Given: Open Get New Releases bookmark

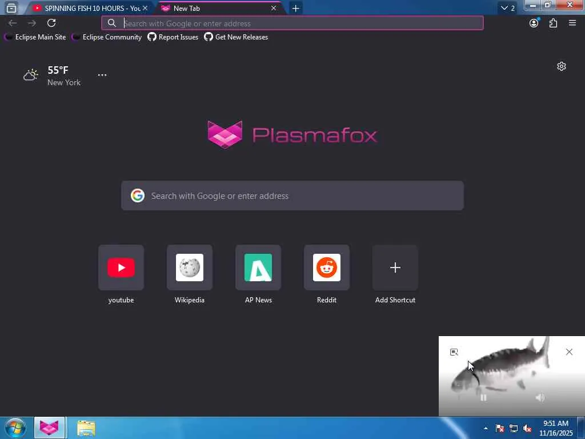Looking at the screenshot, I should (236, 37).
